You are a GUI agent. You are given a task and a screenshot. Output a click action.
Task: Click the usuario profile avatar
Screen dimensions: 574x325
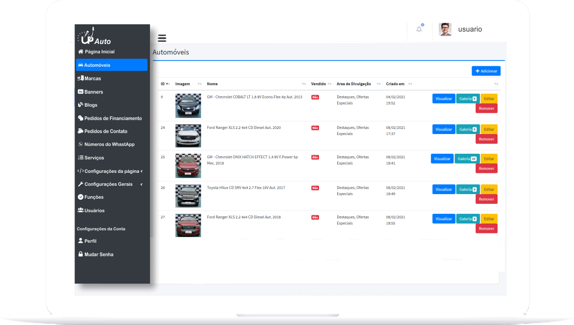tap(445, 29)
